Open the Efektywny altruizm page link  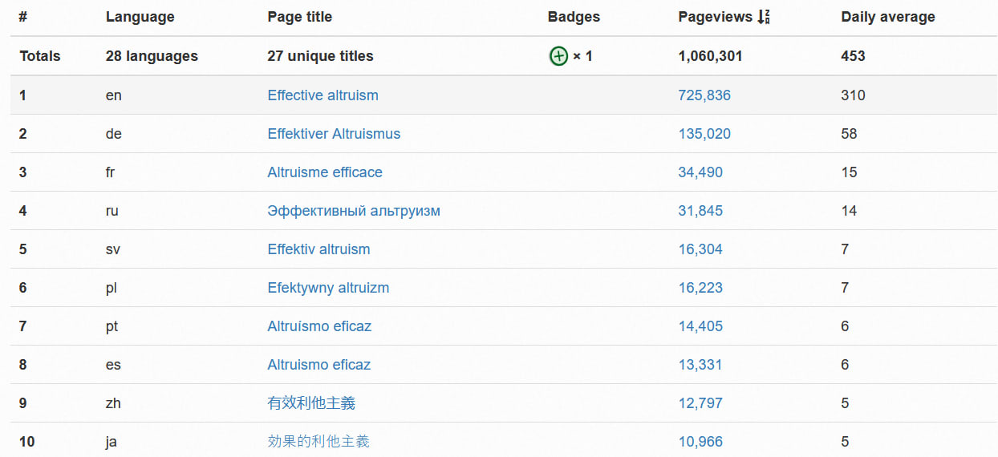328,288
